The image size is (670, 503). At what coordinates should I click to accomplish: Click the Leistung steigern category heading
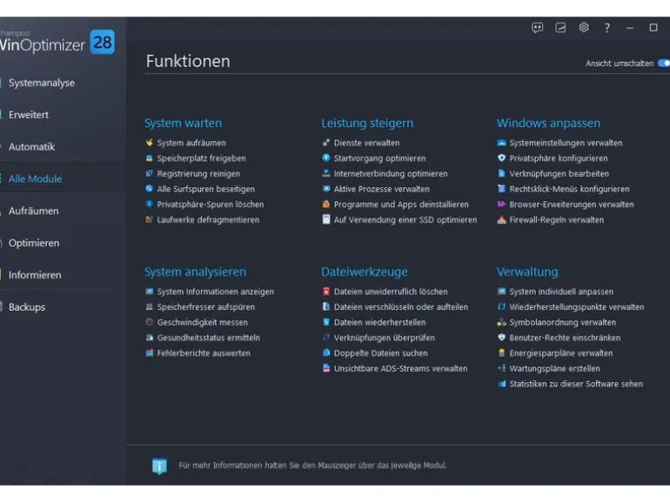[367, 123]
